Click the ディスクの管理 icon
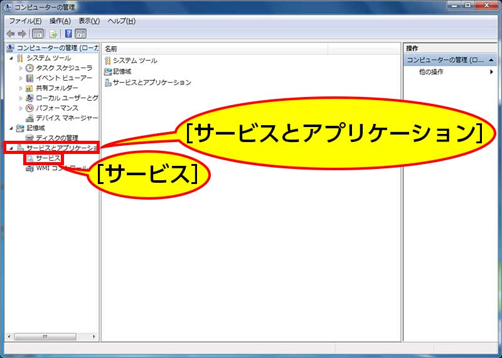502x358 pixels. 29,138
